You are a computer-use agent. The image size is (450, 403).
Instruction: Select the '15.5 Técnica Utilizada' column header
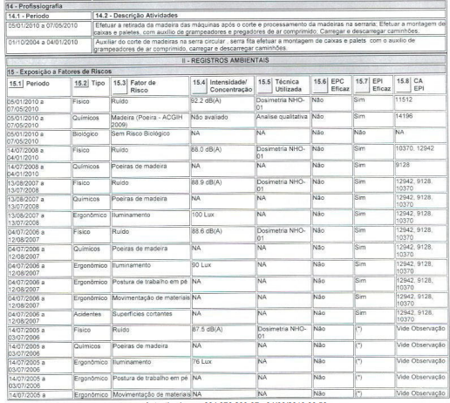[x=283, y=85]
